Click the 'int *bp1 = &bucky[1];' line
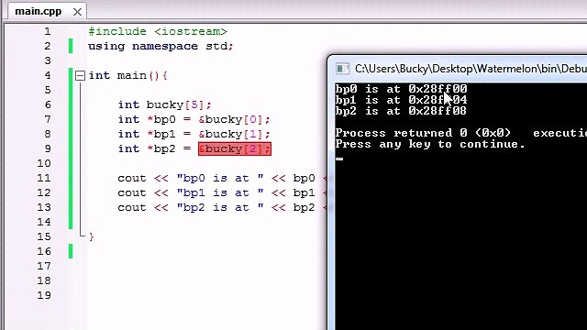This screenshot has height=330, width=587. 194,135
